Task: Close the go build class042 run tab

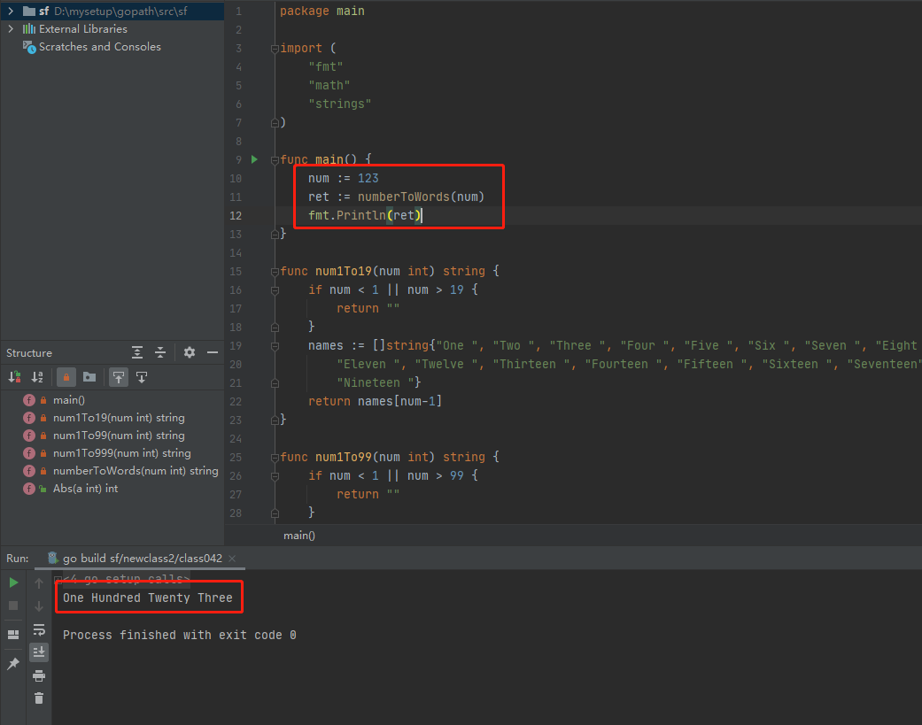Action: 232,559
